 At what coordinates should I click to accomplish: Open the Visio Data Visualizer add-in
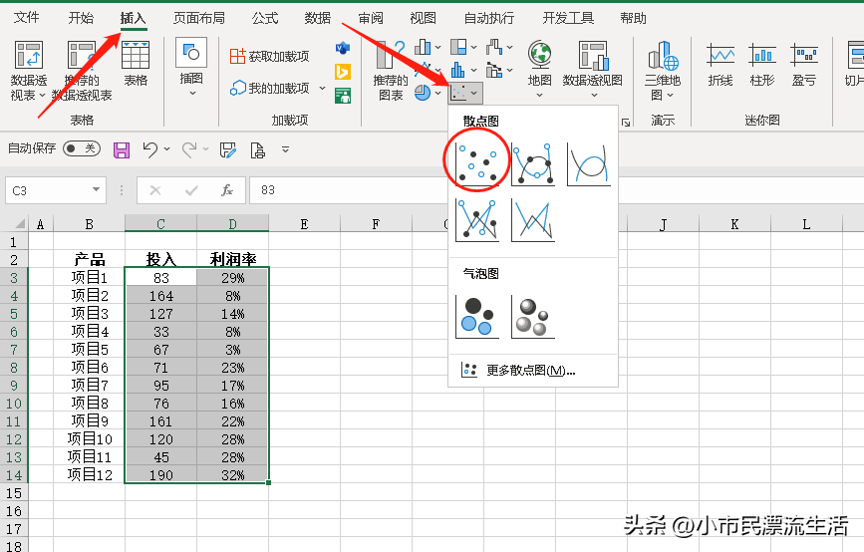click(343, 48)
